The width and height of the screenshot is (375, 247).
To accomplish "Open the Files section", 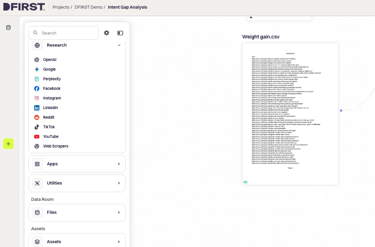I will [77, 212].
